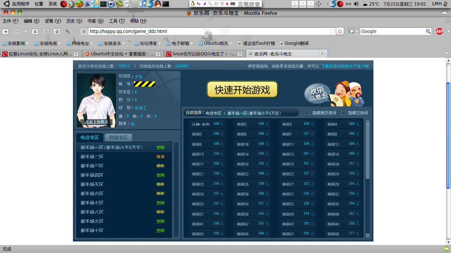Select the 新手场八区 zone
The height and width of the screenshot is (253, 451).
pyautogui.click(x=124, y=212)
